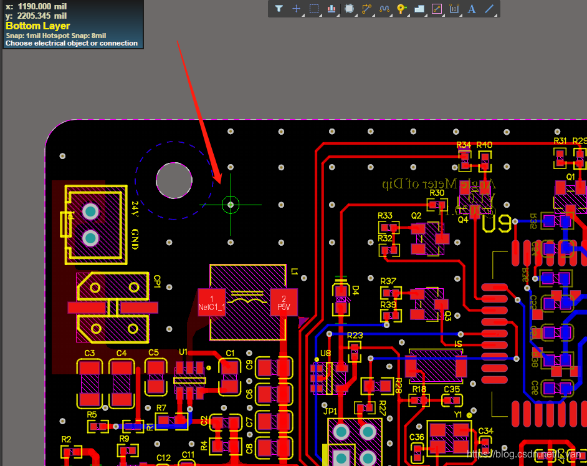
Task: Select resistor R23 footprint
Action: [355, 352]
